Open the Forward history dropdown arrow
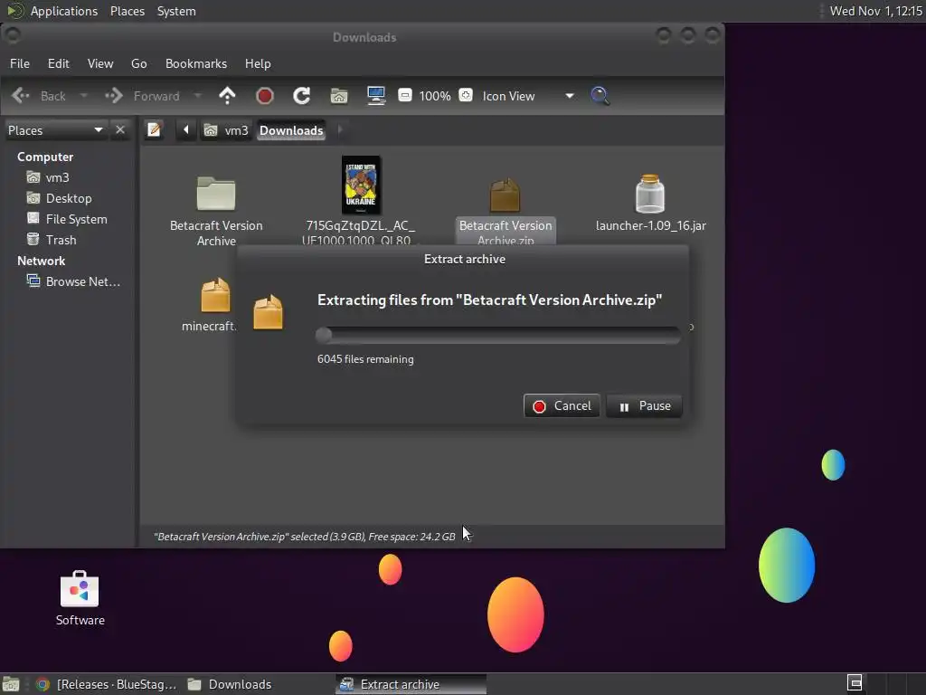 click(198, 96)
